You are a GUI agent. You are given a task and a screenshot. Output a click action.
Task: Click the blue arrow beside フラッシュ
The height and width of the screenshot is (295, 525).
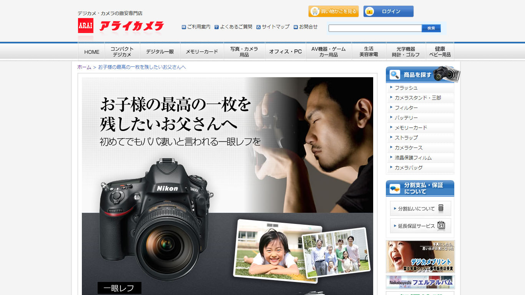tap(391, 87)
